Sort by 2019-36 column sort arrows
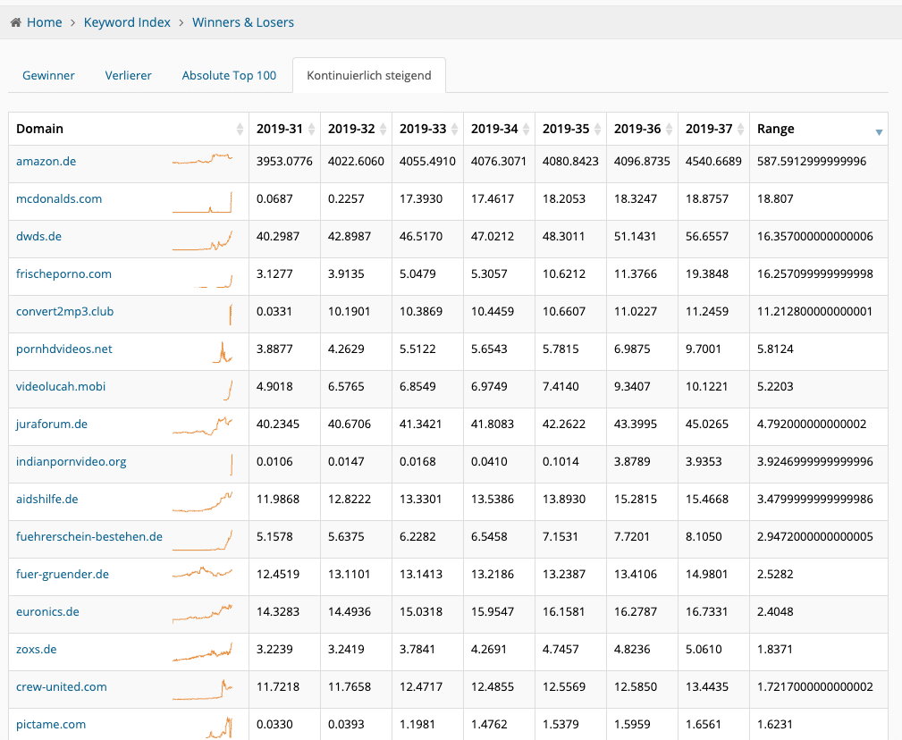The image size is (902, 740). (669, 129)
